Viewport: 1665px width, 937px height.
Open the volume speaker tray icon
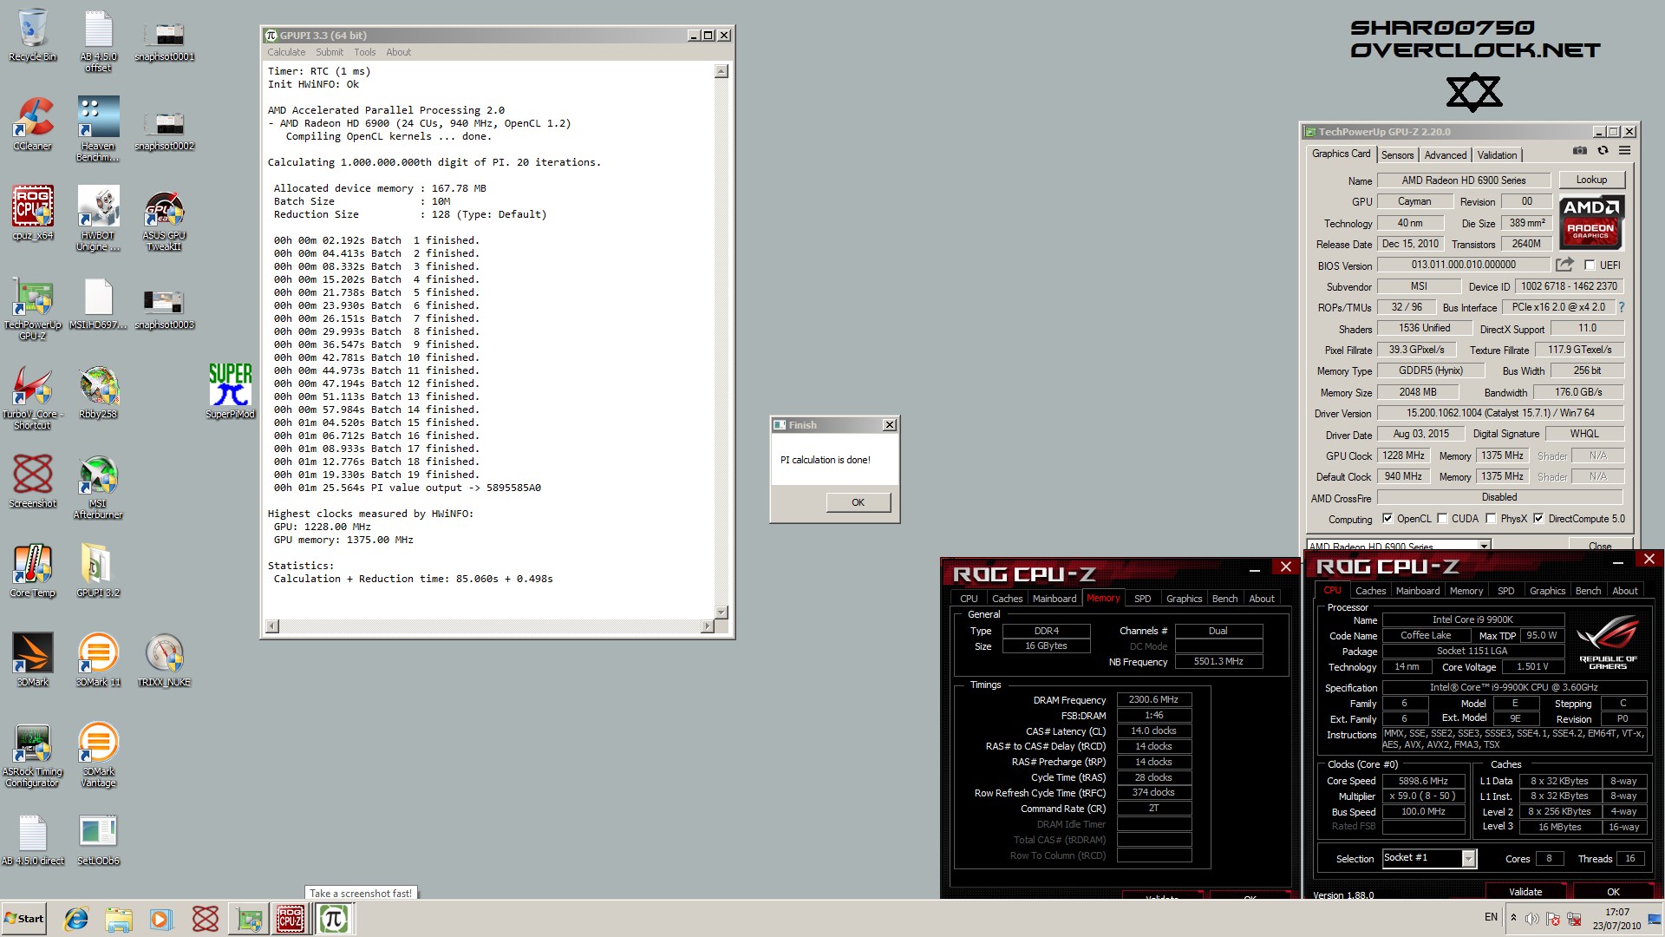pos(1532,919)
